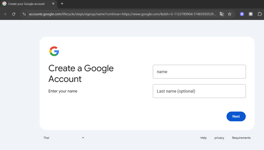Viewport: 264px width, 150px height.
Task: Select the Create your Google account tab
Action: click(29, 4)
